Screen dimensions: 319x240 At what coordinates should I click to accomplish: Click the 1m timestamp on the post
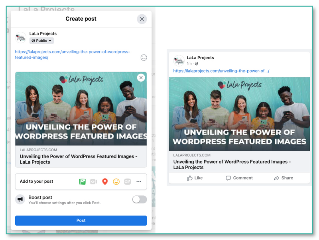coord(189,64)
